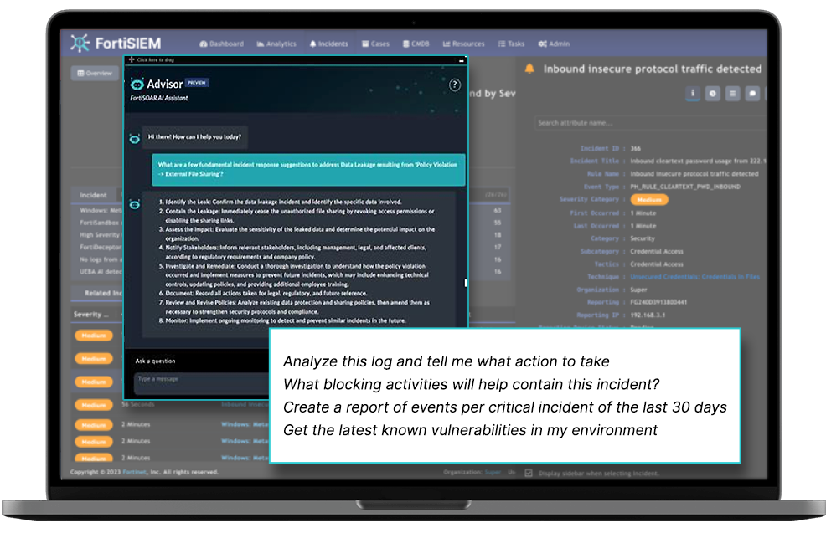This screenshot has width=826, height=533.
Task: Click the orange alert bell icon
Action: (529, 69)
